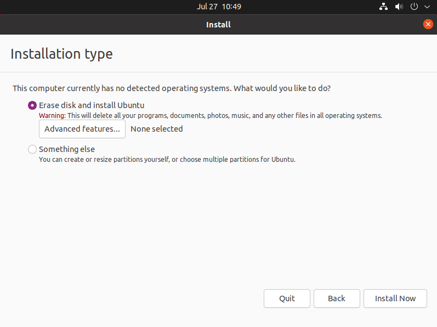The width and height of the screenshot is (437, 327).
Task: Open Advanced features dialog
Action: (x=82, y=129)
